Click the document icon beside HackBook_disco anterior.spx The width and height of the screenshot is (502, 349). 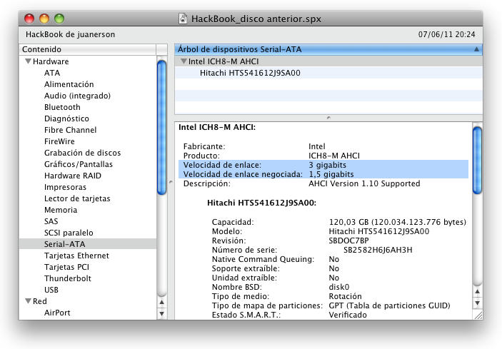click(183, 19)
